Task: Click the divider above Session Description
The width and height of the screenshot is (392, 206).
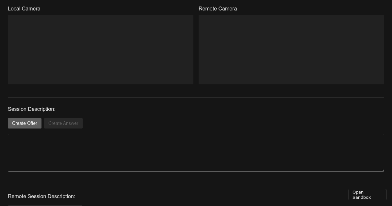Action: pyautogui.click(x=196, y=97)
